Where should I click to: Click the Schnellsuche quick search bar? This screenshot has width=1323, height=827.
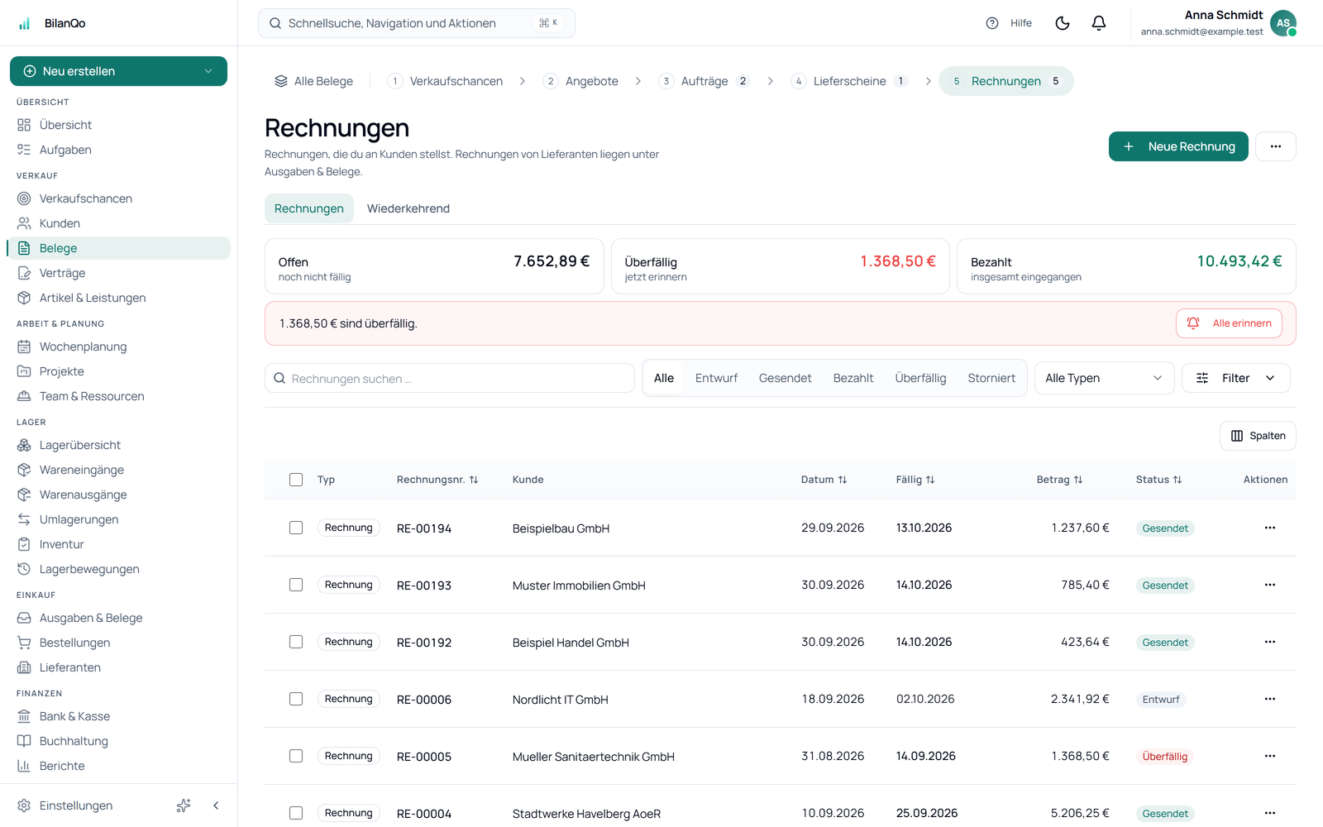point(417,23)
